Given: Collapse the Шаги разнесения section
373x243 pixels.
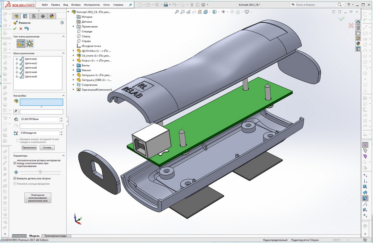Looking at the screenshot, I should [63, 53].
